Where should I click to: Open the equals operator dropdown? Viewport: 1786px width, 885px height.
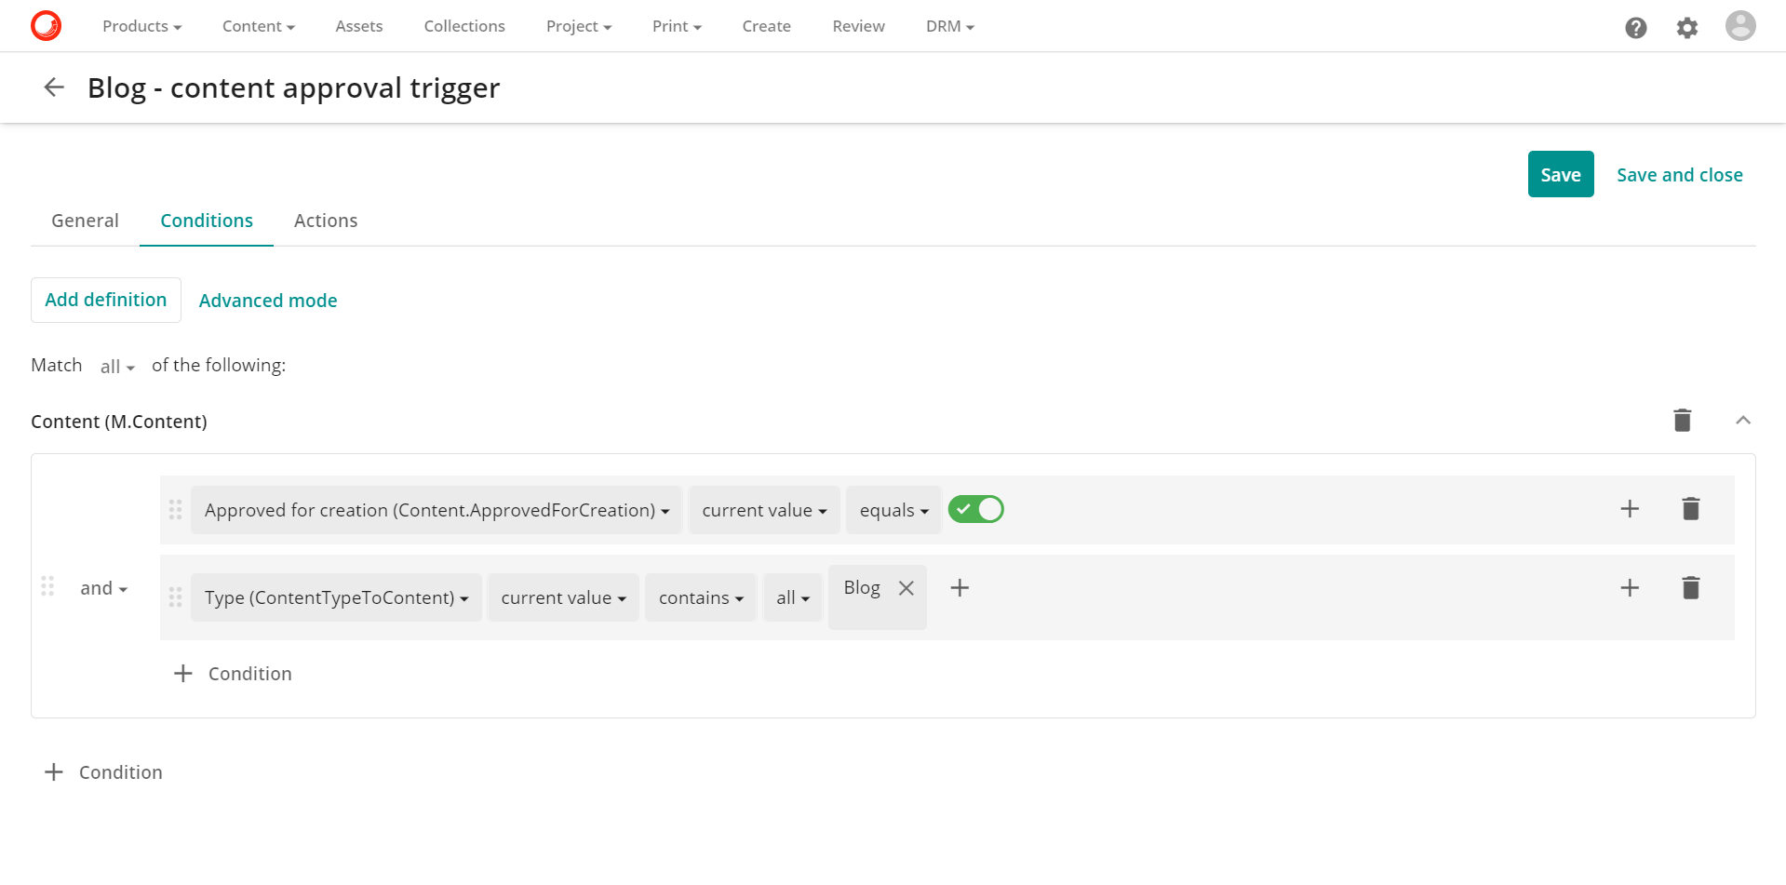[893, 509]
